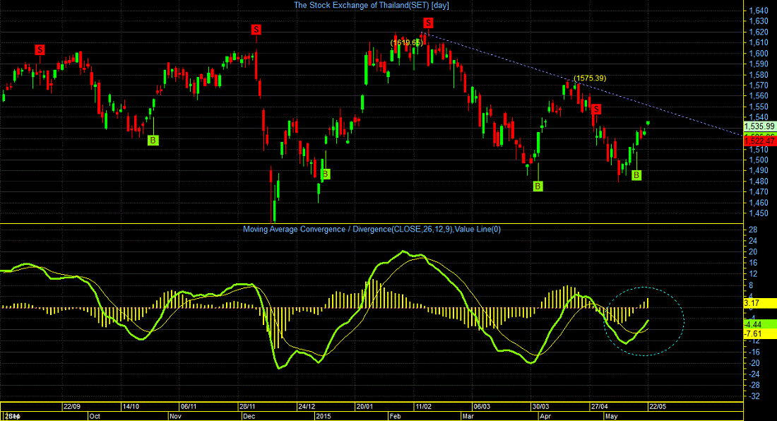The width and height of the screenshot is (777, 421).
Task: Click the Dec month label
Action: point(249,417)
